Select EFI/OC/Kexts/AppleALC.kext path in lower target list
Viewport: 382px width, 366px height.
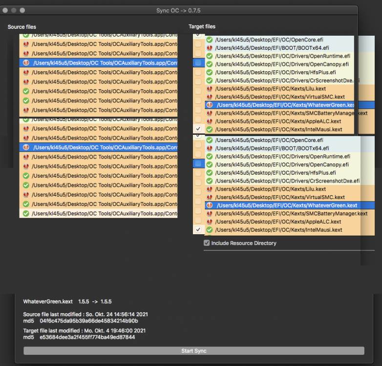pyautogui.click(x=278, y=222)
